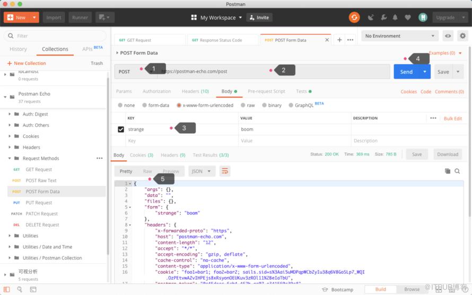Open the New button dropdown arrow
This screenshot has width=472, height=295.
(x=34, y=18)
